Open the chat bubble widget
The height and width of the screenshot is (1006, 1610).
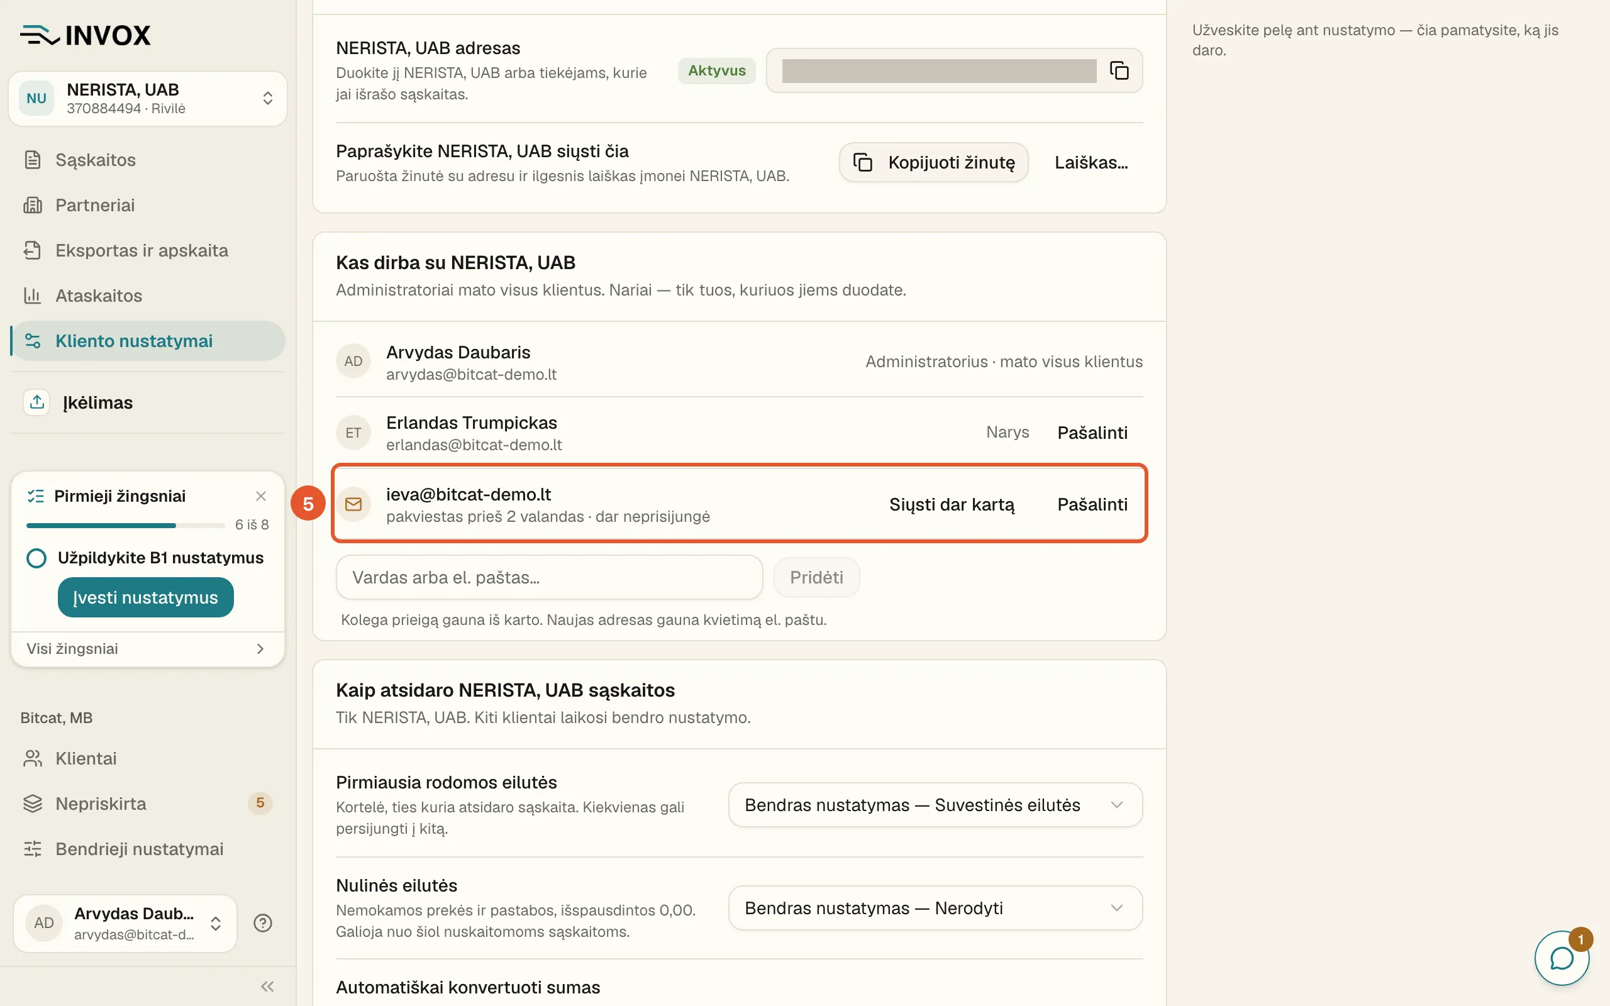click(1562, 958)
